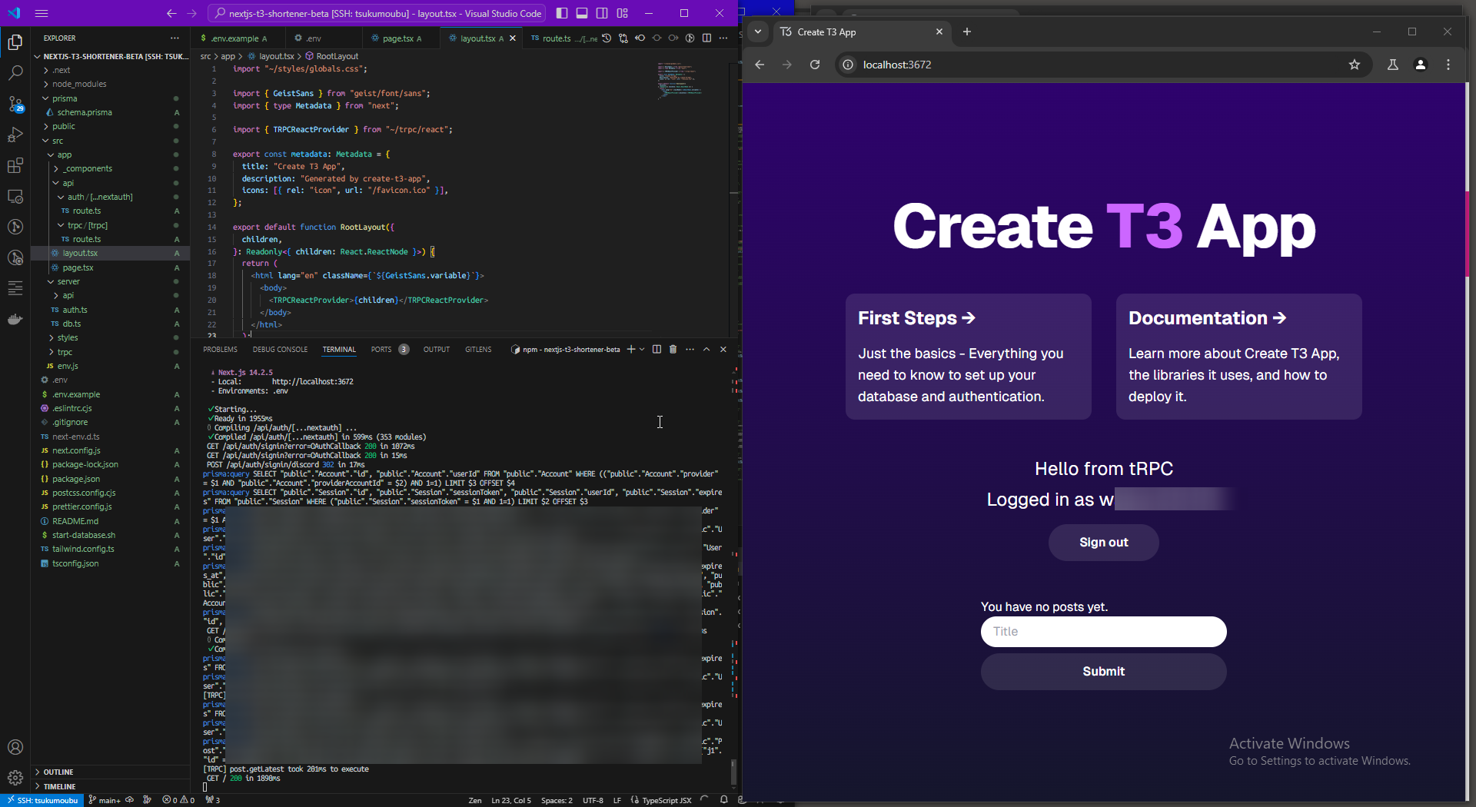Open the Accounts menu in activity bar

[15, 747]
